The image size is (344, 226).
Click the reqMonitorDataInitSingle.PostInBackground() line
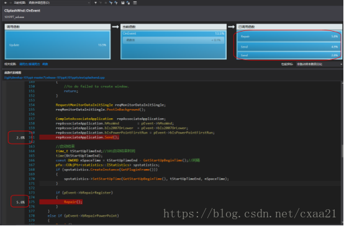[101, 110]
